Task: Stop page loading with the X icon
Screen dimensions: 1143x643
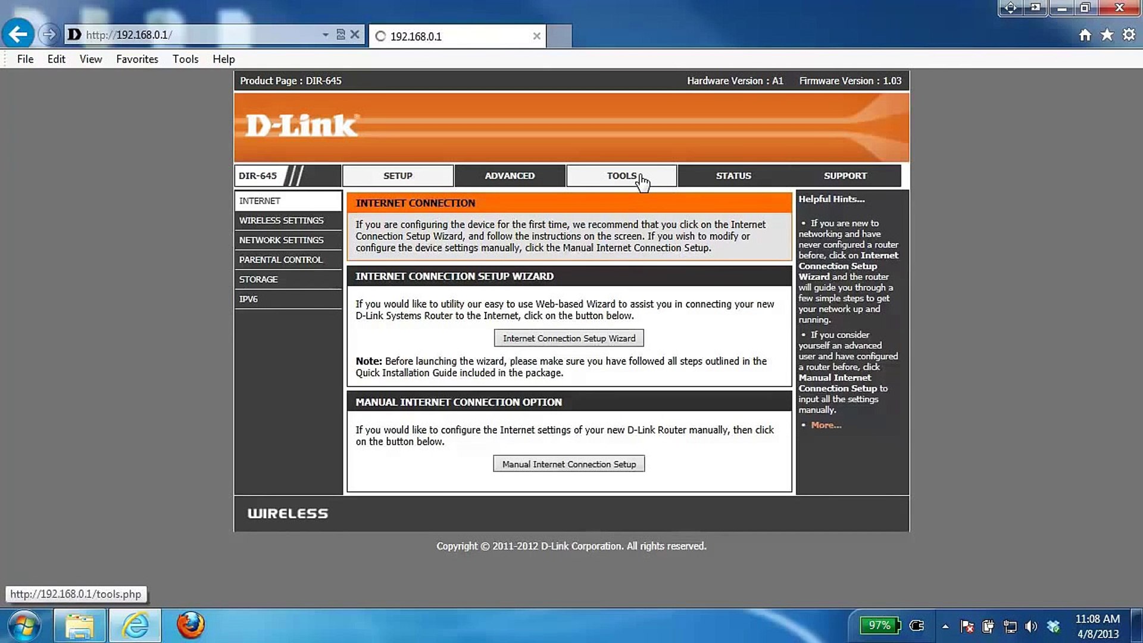Action: coord(355,35)
